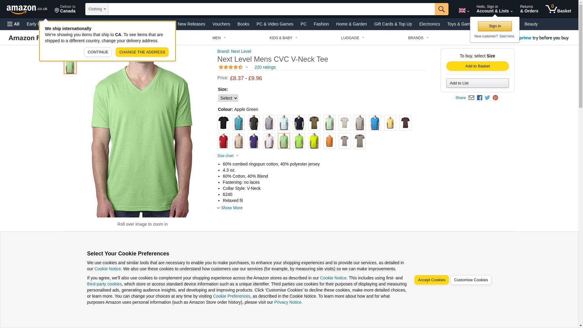Go to Amazon.co.uk home logo

27,9
